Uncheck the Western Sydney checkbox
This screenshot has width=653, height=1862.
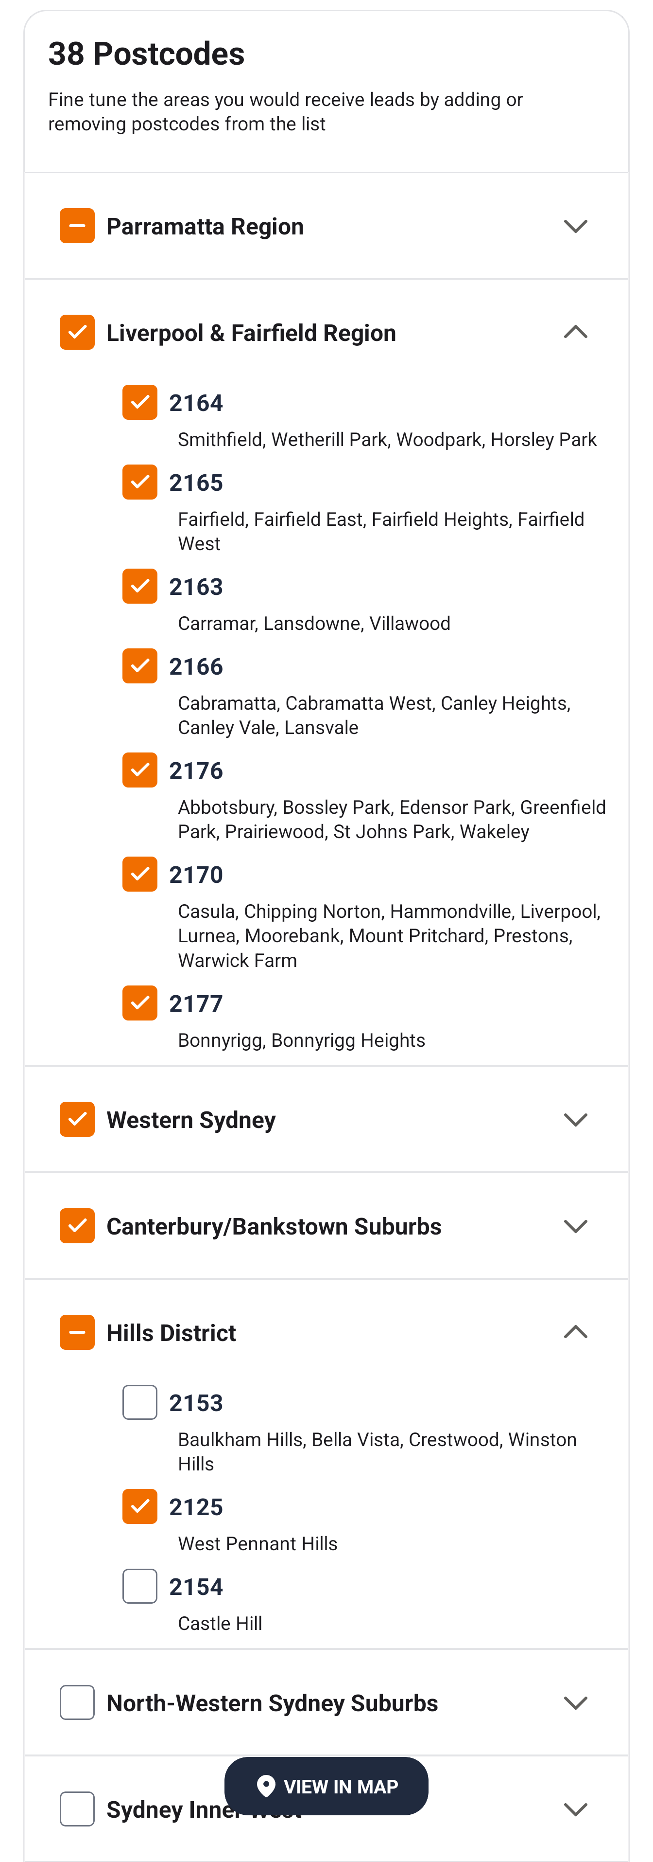[x=77, y=1120]
